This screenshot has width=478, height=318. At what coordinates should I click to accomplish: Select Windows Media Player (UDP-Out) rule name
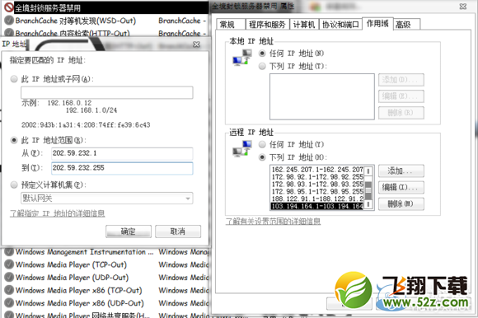[72, 278]
